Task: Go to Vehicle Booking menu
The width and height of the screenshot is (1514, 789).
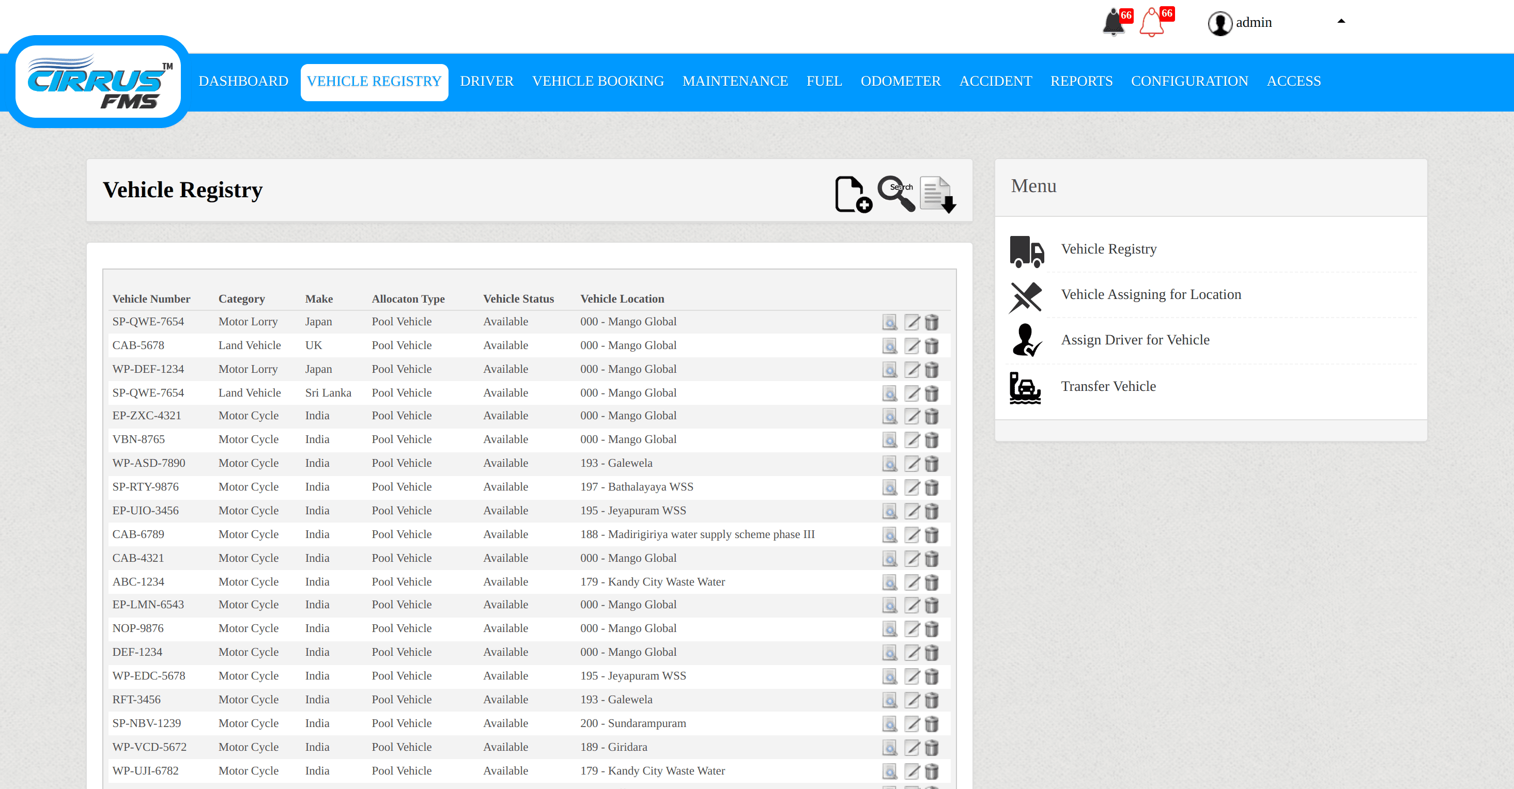Action: (x=598, y=81)
